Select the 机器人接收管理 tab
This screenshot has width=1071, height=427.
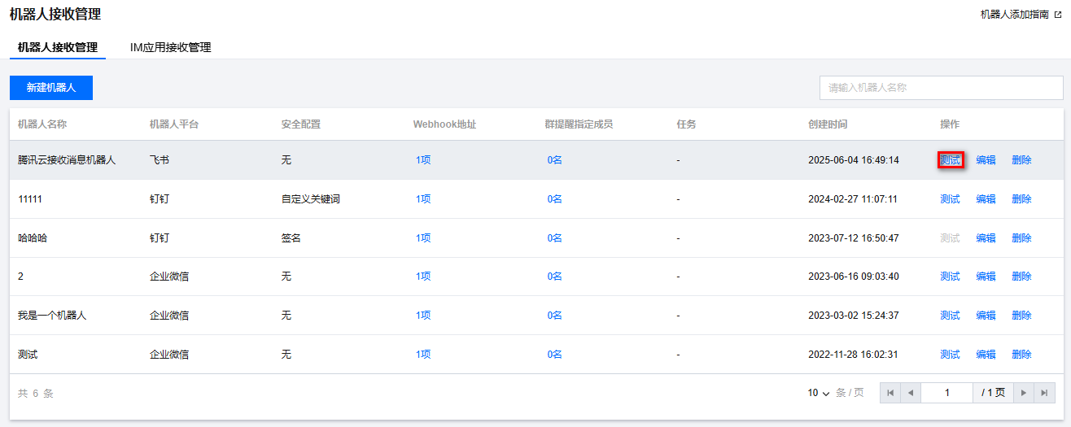[58, 47]
